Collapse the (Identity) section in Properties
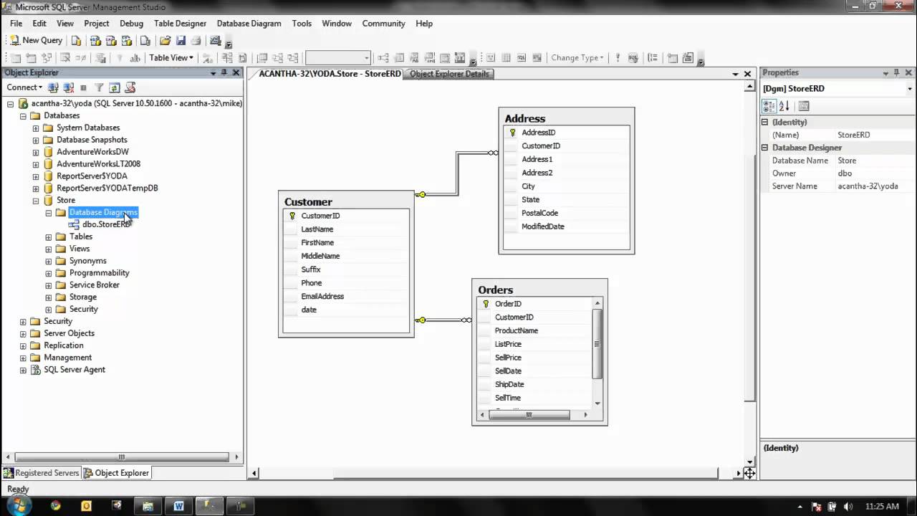 coord(765,123)
